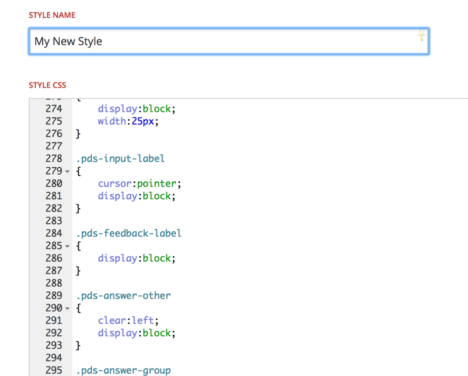
Task: Click line number 295 in the gutter
Action: [54, 371]
